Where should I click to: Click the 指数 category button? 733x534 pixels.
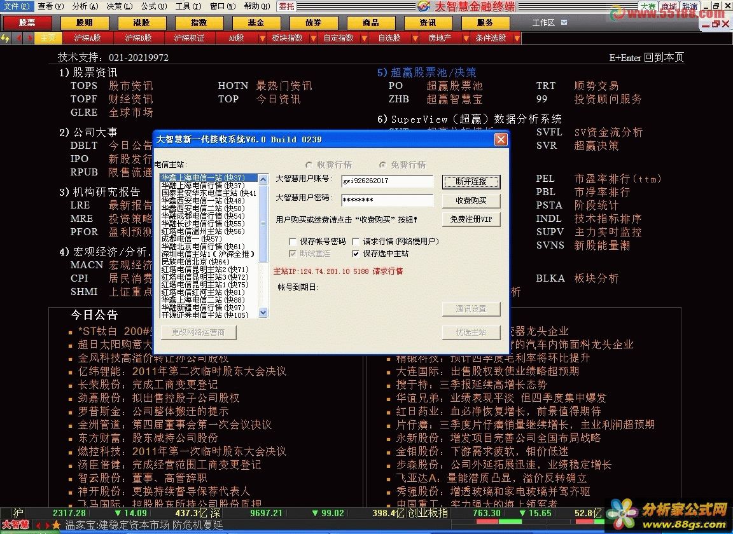pos(199,22)
